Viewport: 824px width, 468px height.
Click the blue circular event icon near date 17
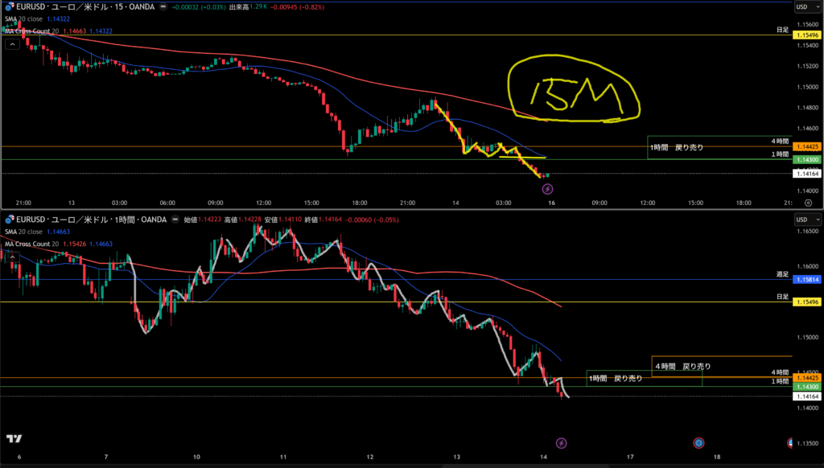point(698,443)
